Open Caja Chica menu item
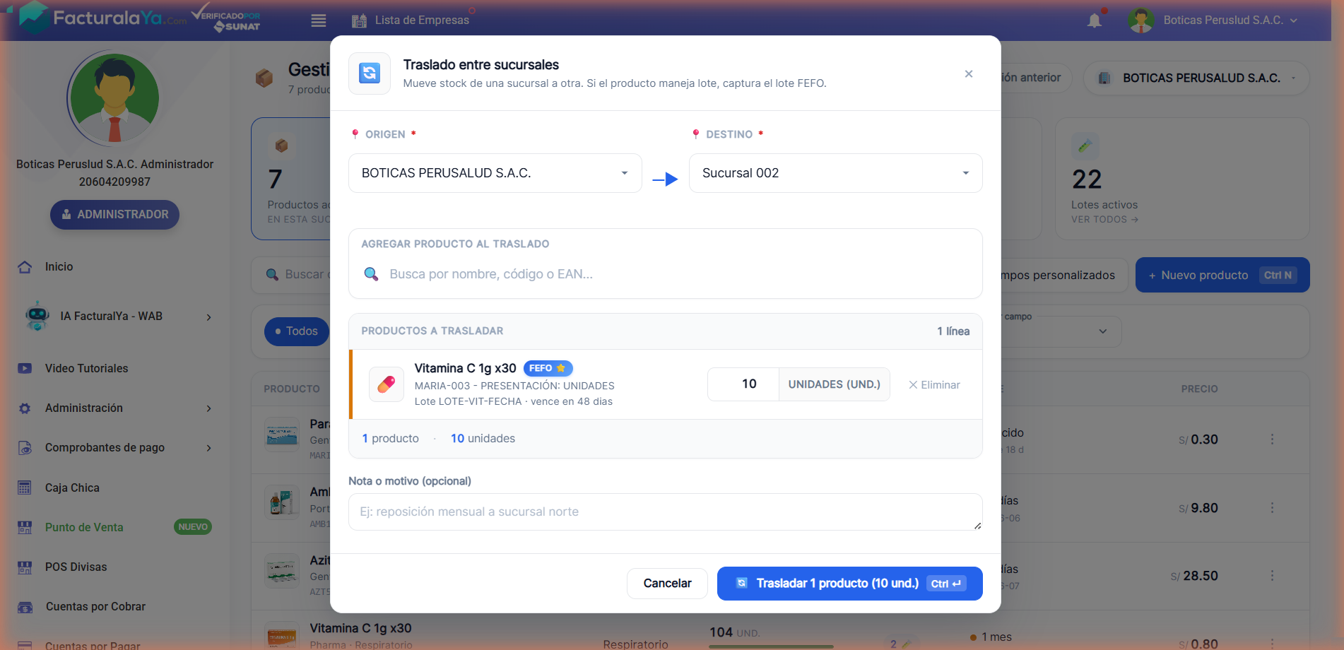1344x650 pixels. click(x=72, y=487)
